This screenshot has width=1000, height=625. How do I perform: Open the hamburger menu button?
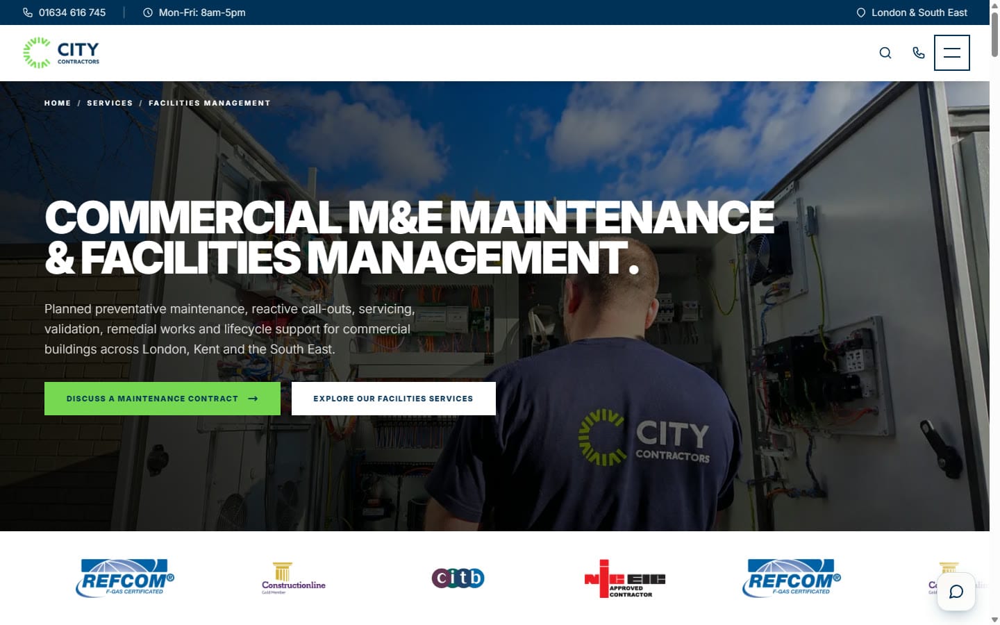pyautogui.click(x=952, y=53)
